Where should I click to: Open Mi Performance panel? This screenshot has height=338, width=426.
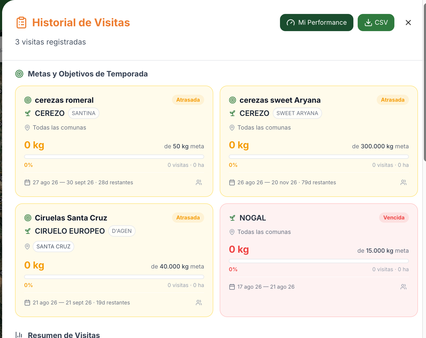coord(316,23)
